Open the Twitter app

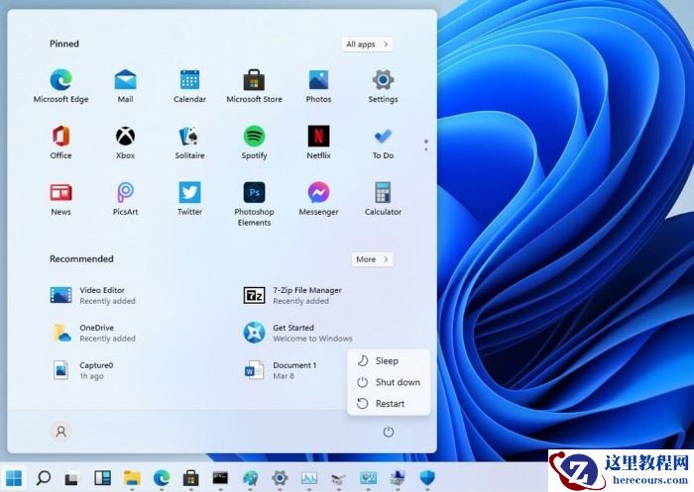coord(190,199)
